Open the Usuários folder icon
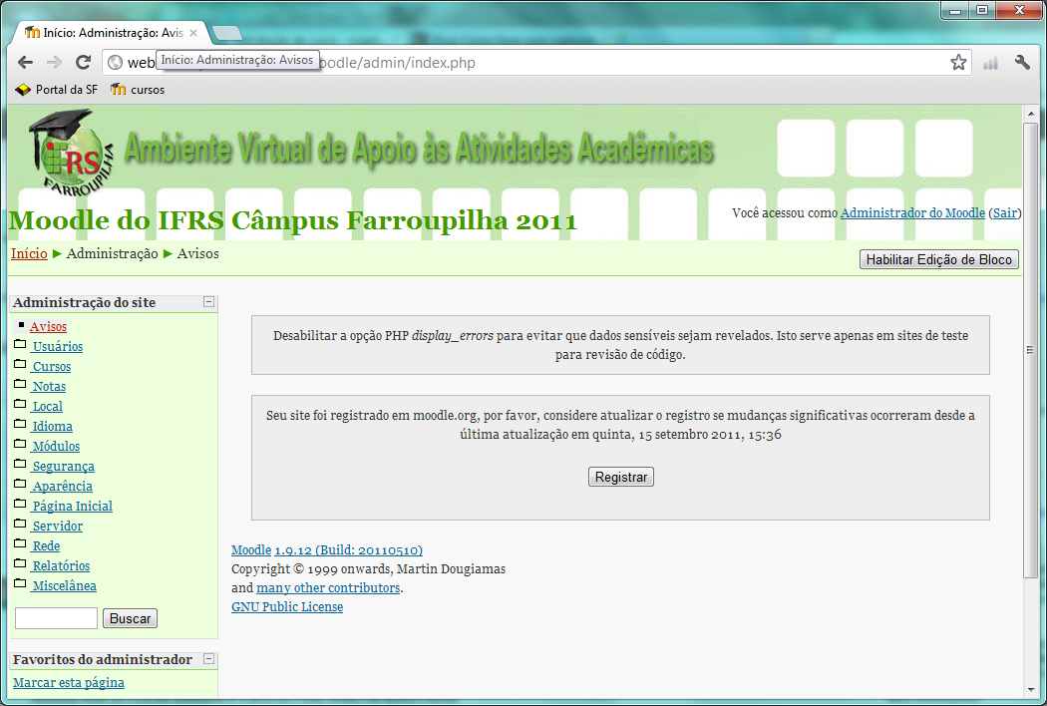Image resolution: width=1047 pixels, height=706 pixels. (21, 345)
